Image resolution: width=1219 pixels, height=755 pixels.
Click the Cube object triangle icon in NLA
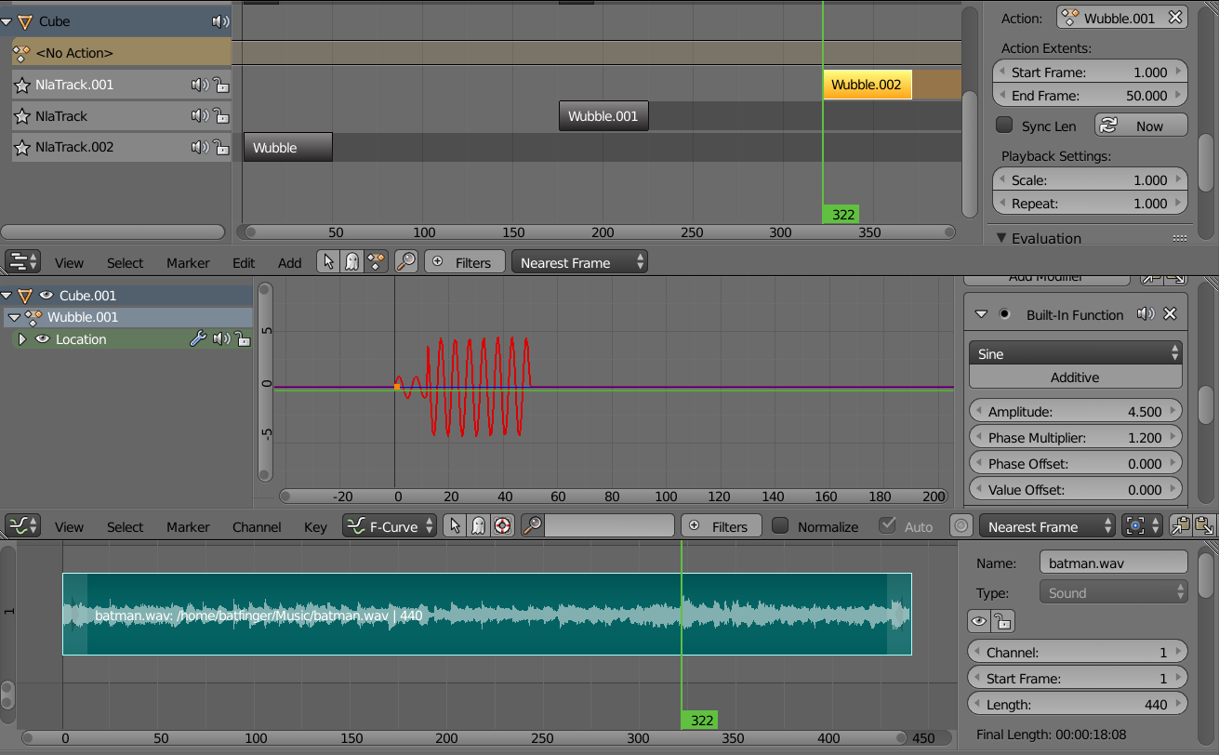click(x=25, y=21)
